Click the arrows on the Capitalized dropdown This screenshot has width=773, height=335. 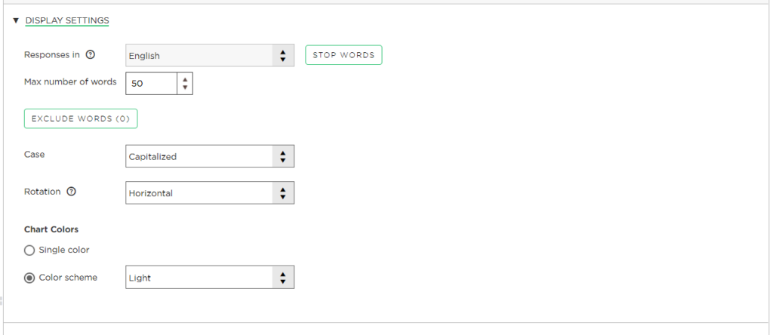[x=282, y=156]
